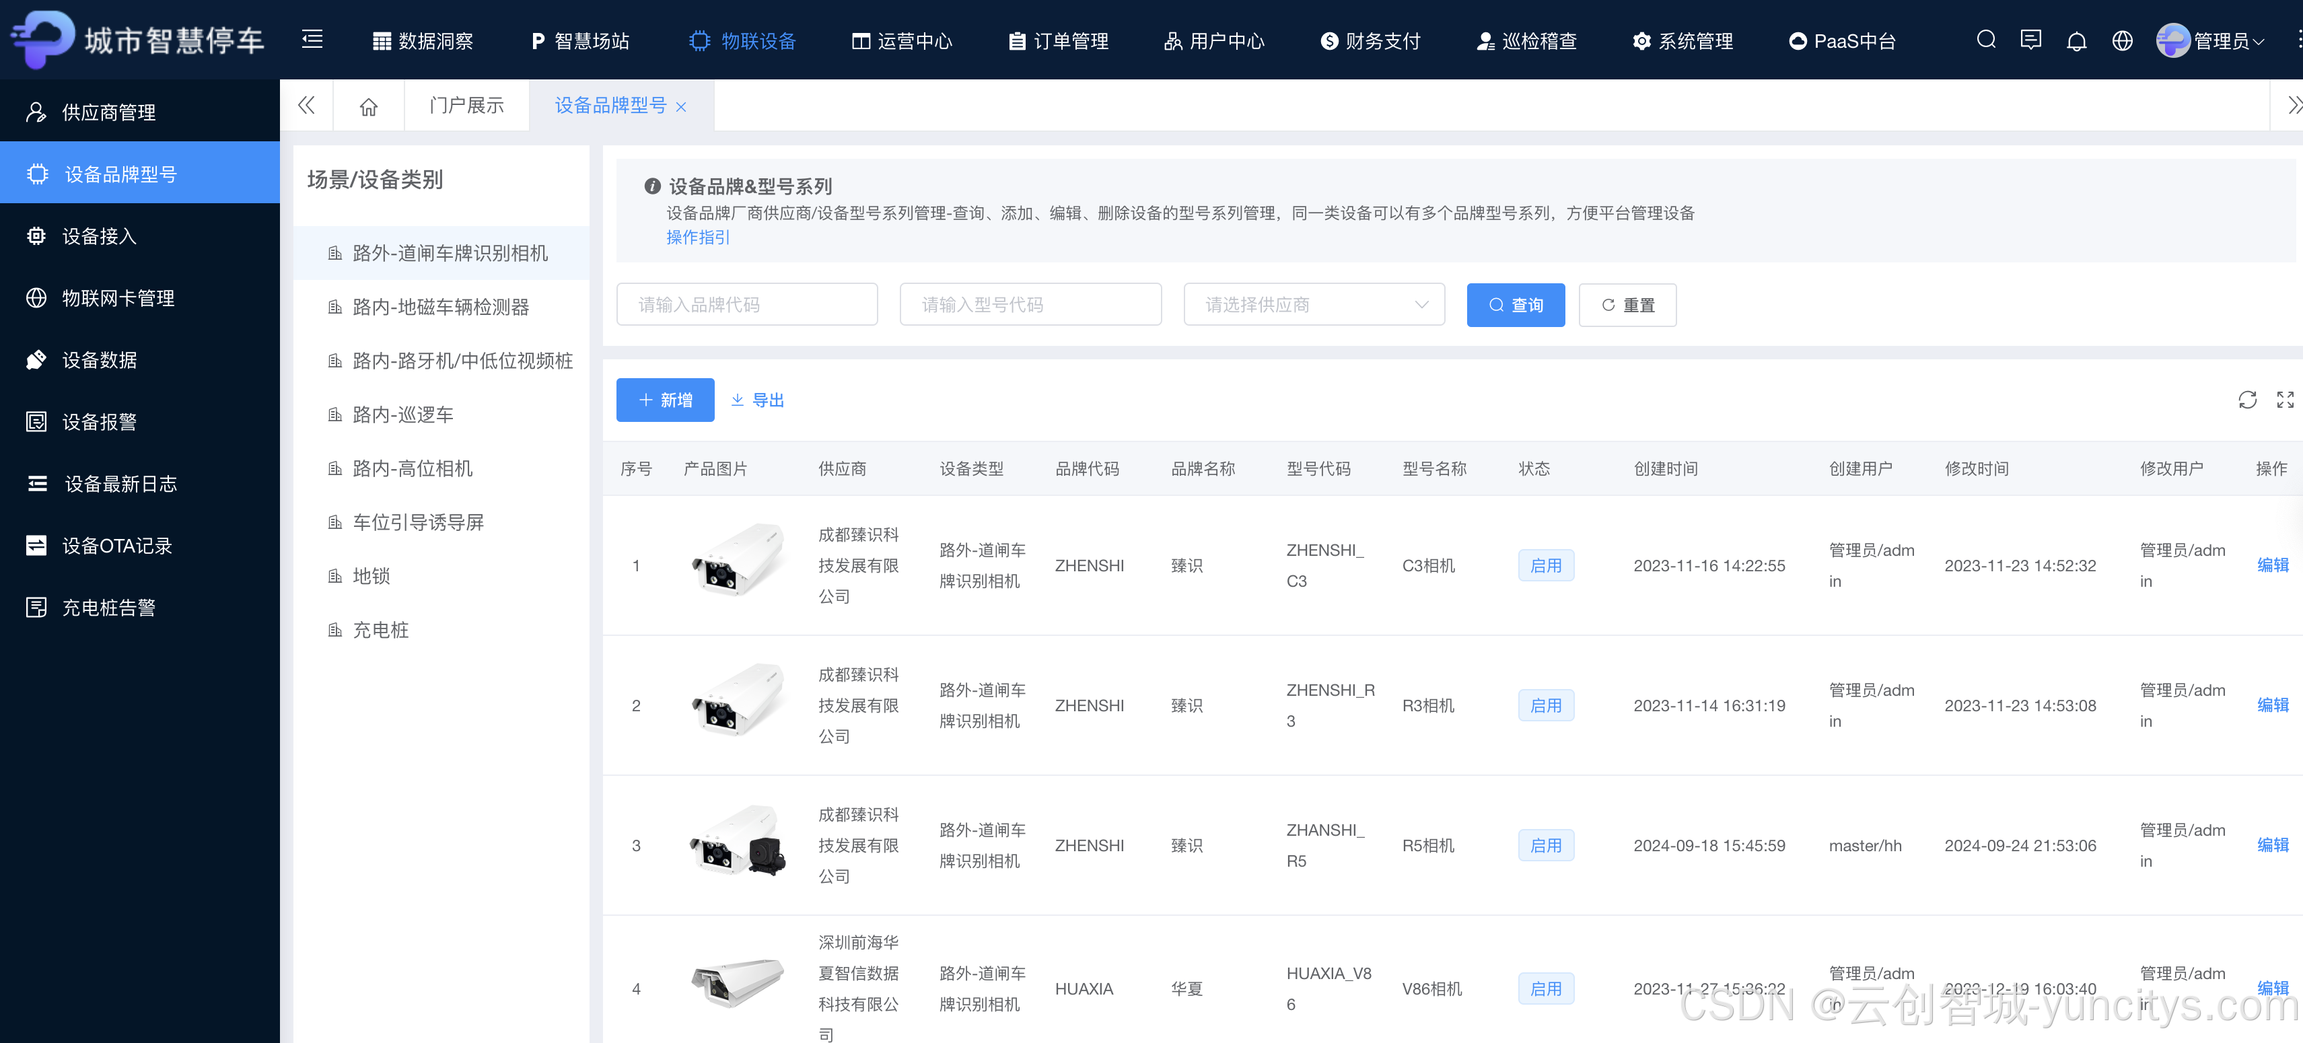Toggle fullscreen with the expand icon

coord(2284,400)
